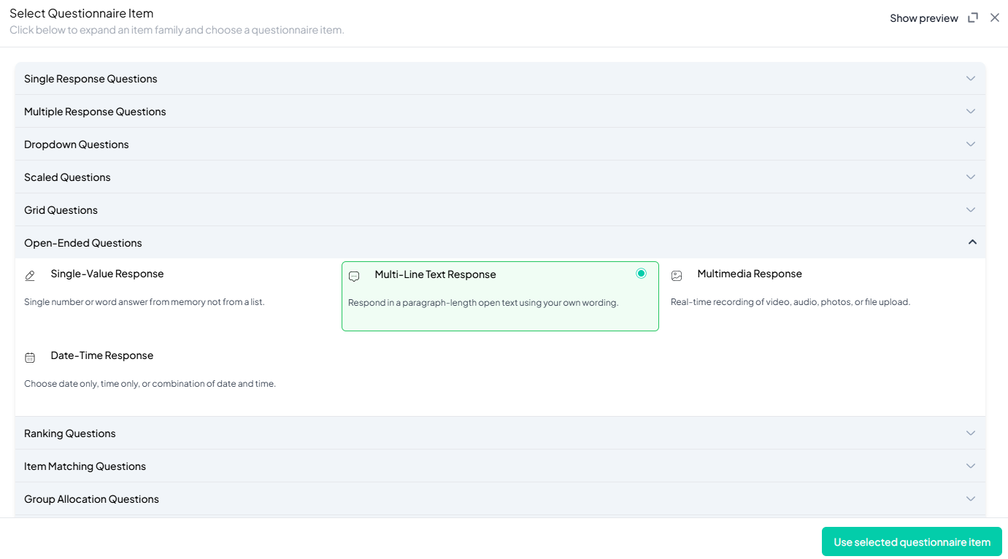Image resolution: width=1008 pixels, height=559 pixels.
Task: Click the speech bubble icon for Multi-Line Text
Action: pyautogui.click(x=354, y=277)
